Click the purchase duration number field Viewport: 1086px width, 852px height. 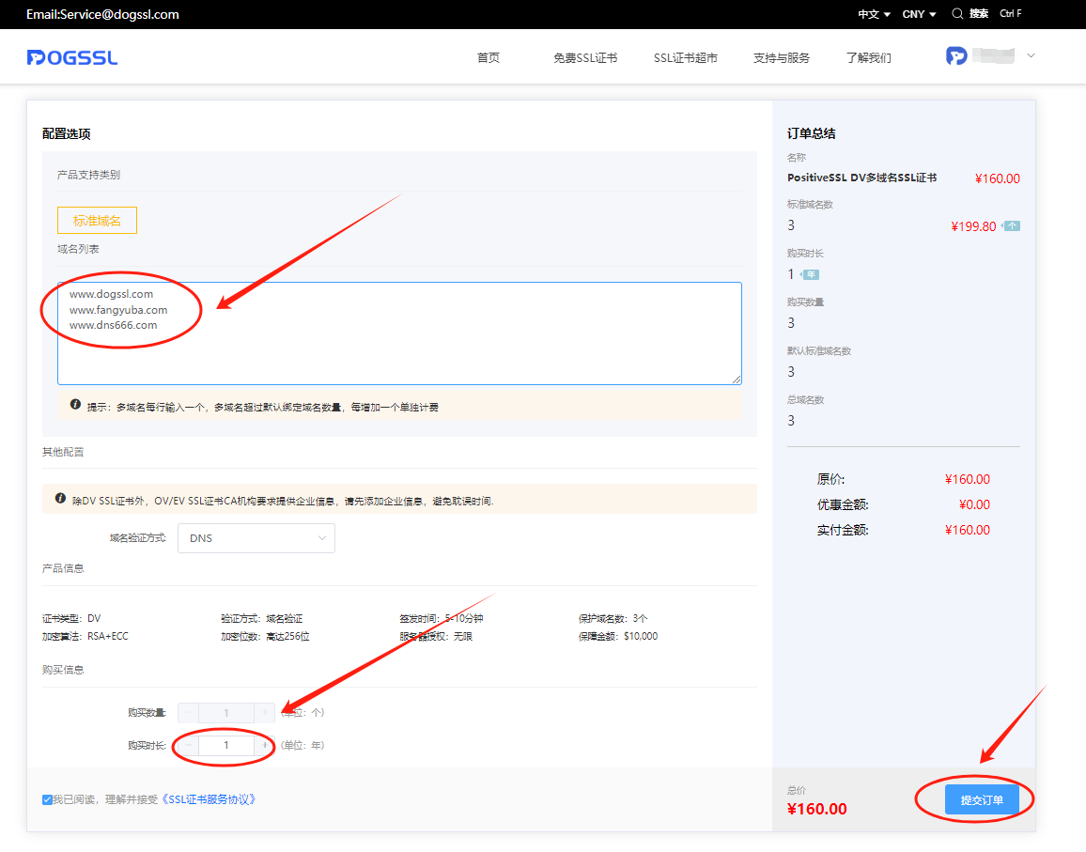click(x=226, y=745)
